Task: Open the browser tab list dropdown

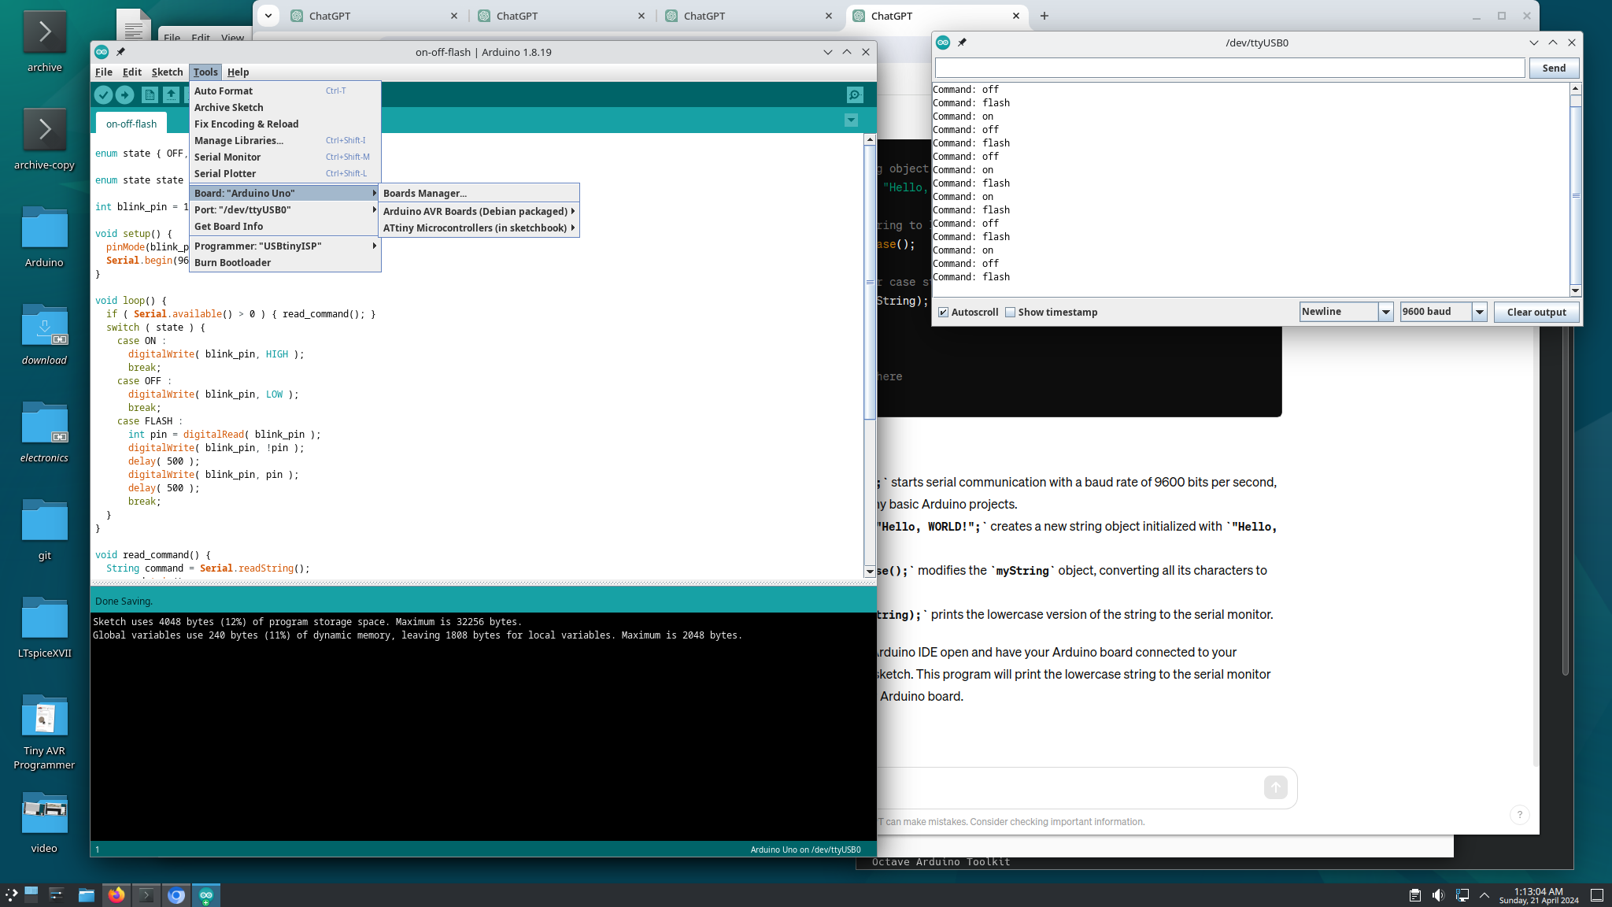Action: pyautogui.click(x=268, y=16)
